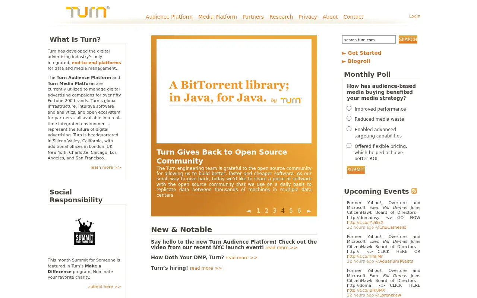477x298 pixels.
Task: Click the SEARCH button
Action: point(408,39)
